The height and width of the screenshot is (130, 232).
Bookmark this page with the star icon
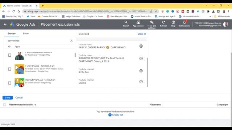coord(156,11)
